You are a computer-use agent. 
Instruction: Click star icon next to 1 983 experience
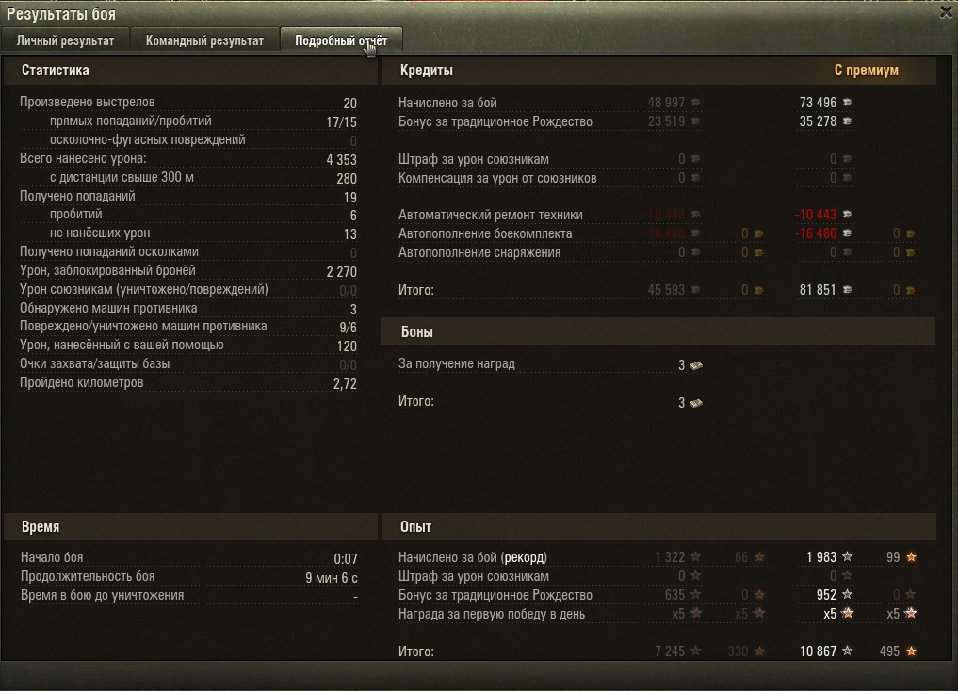(x=848, y=556)
